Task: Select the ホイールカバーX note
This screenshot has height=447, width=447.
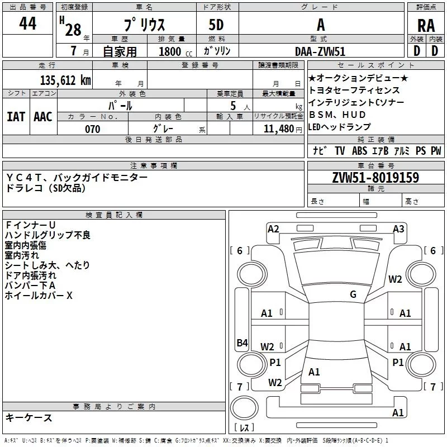Action: pyautogui.click(x=39, y=296)
